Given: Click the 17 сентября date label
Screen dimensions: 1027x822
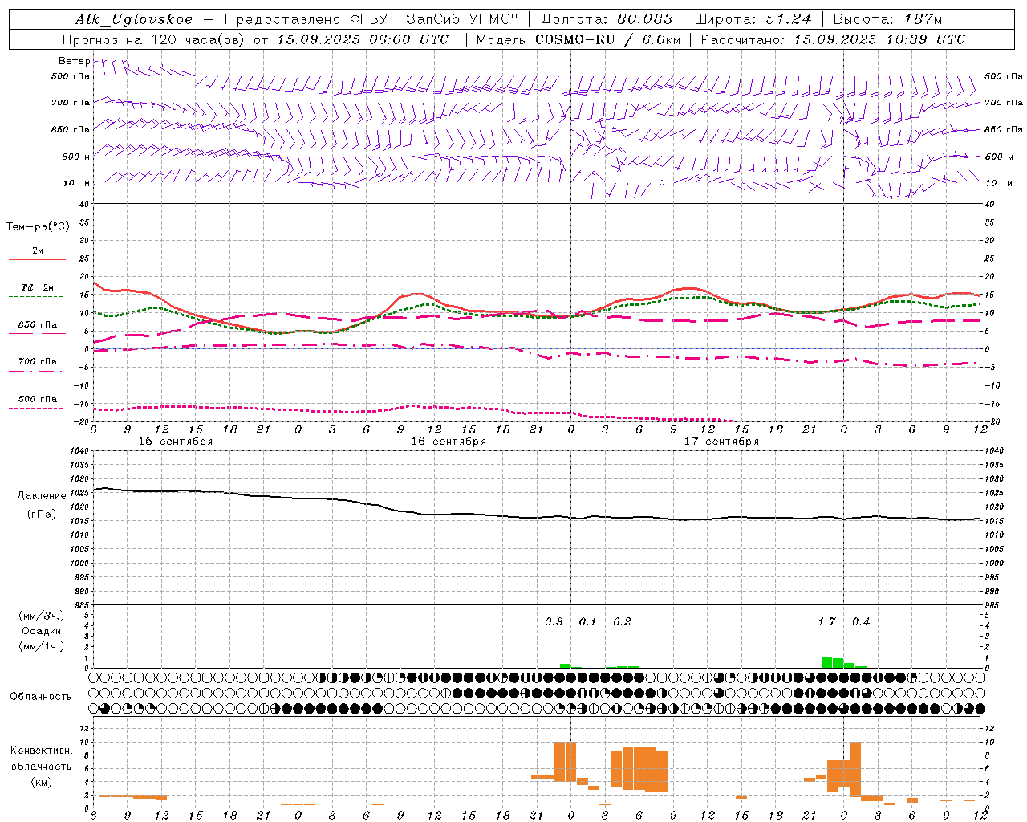Looking at the screenshot, I should coord(721,442).
